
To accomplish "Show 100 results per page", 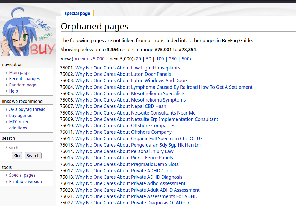I will tap(160, 59).
